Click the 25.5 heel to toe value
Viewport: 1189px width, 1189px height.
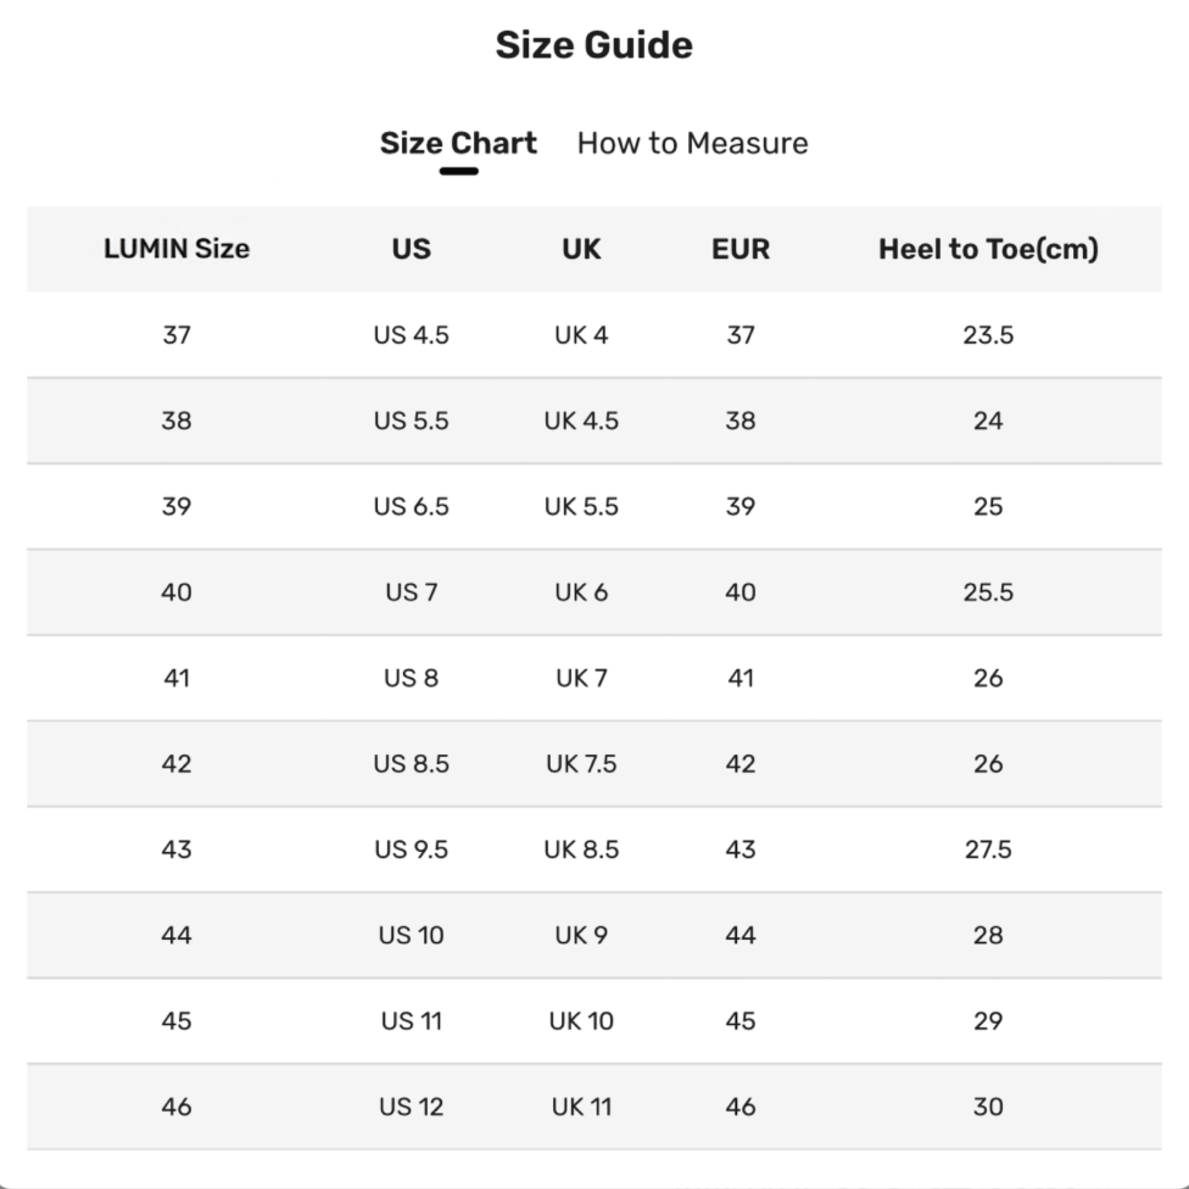[x=988, y=593]
